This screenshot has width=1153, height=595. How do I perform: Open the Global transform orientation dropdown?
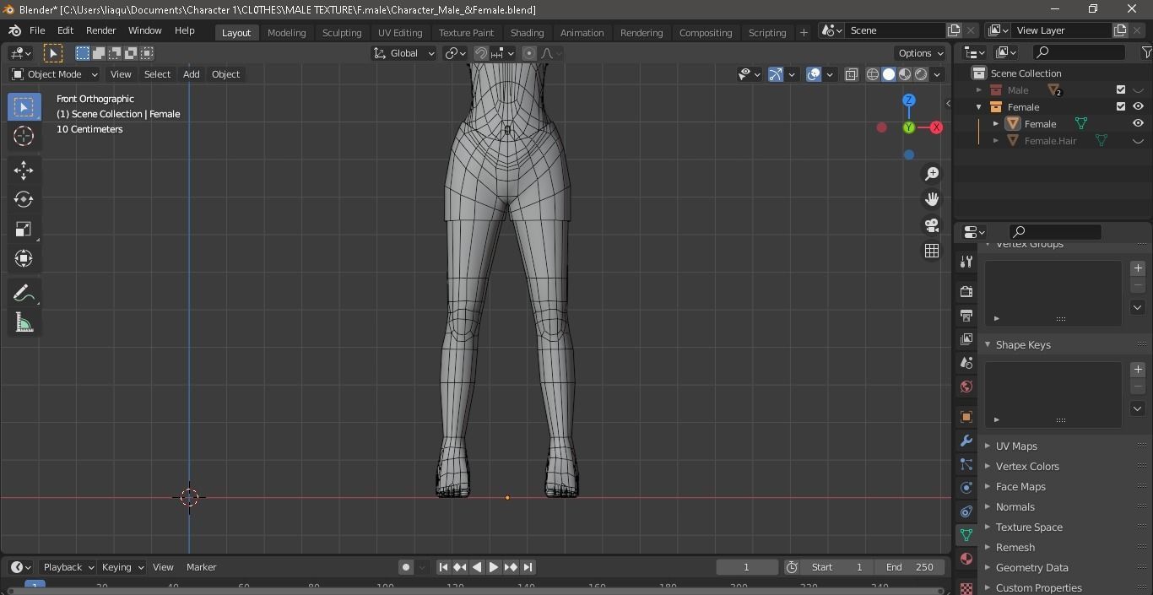tap(403, 53)
